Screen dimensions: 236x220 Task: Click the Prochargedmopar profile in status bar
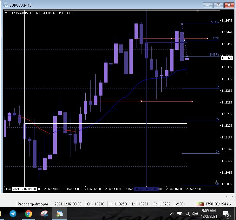click(33, 204)
